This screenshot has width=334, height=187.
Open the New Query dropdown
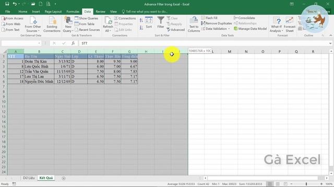click(68, 24)
